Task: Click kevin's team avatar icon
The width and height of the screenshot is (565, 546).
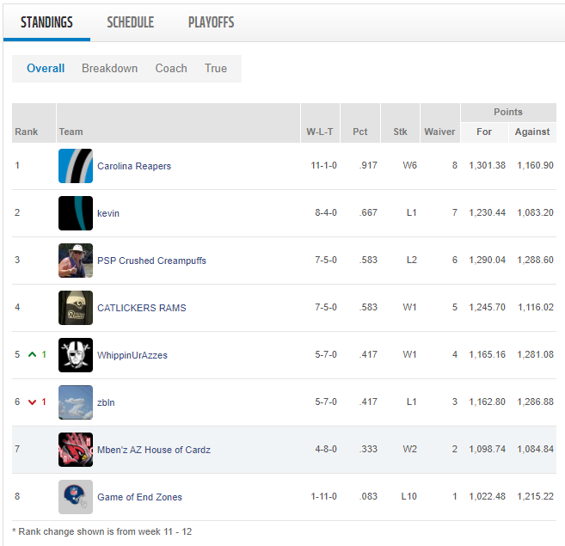Action: pyautogui.click(x=76, y=213)
